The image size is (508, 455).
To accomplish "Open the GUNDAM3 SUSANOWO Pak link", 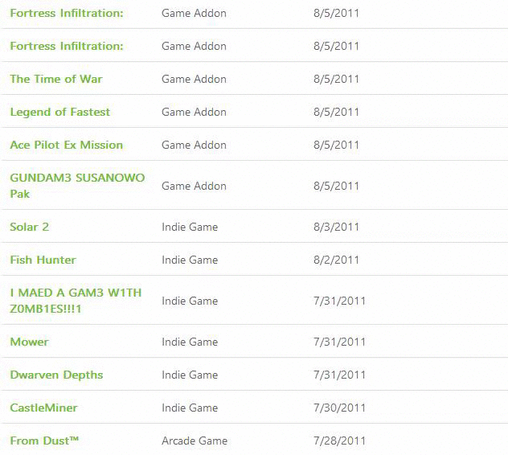I will [77, 186].
